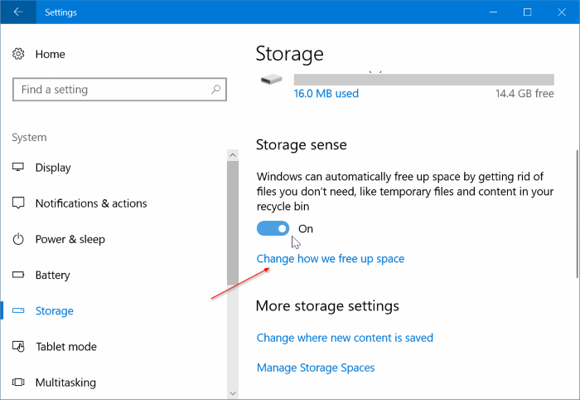The height and width of the screenshot is (400, 580).
Task: Click the Display monitor icon
Action: tap(18, 168)
